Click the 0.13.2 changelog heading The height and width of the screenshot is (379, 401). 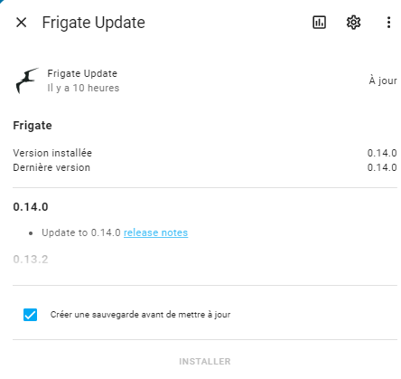pos(31,260)
